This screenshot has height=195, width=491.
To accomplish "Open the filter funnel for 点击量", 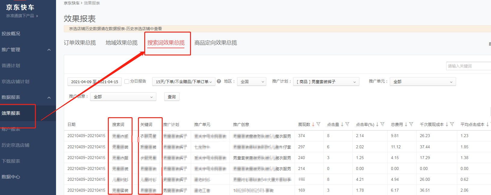I will pyautogui.click(x=347, y=124).
